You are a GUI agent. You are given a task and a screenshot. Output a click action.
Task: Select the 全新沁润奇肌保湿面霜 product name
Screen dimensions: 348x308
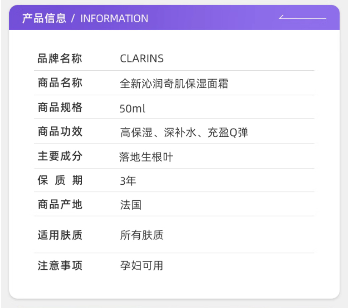pos(174,83)
